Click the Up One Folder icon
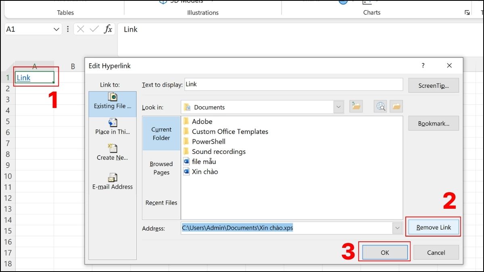This screenshot has width=484, height=272. 355,106
